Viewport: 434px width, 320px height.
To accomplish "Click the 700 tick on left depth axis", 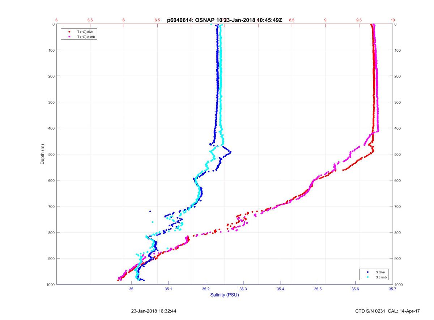I will click(51, 206).
